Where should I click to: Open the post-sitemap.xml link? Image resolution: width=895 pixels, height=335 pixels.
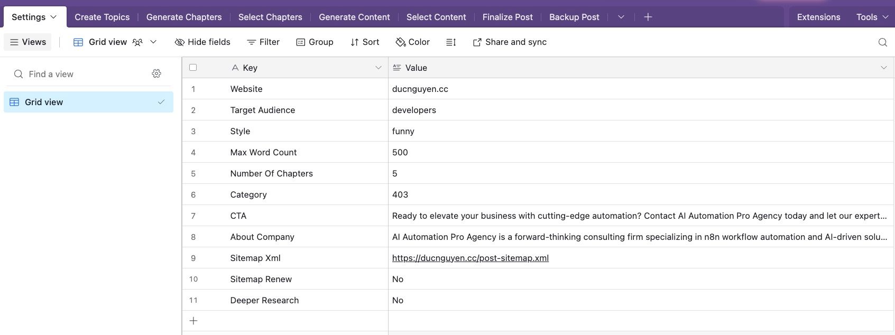470,258
